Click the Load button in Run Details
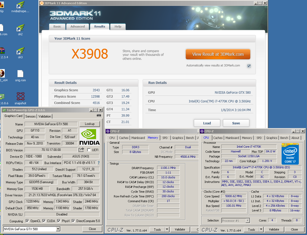This screenshot has width=307, height=235. pos(207,123)
